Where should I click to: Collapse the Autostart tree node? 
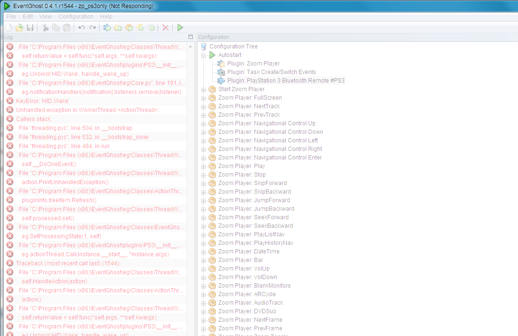[204, 56]
